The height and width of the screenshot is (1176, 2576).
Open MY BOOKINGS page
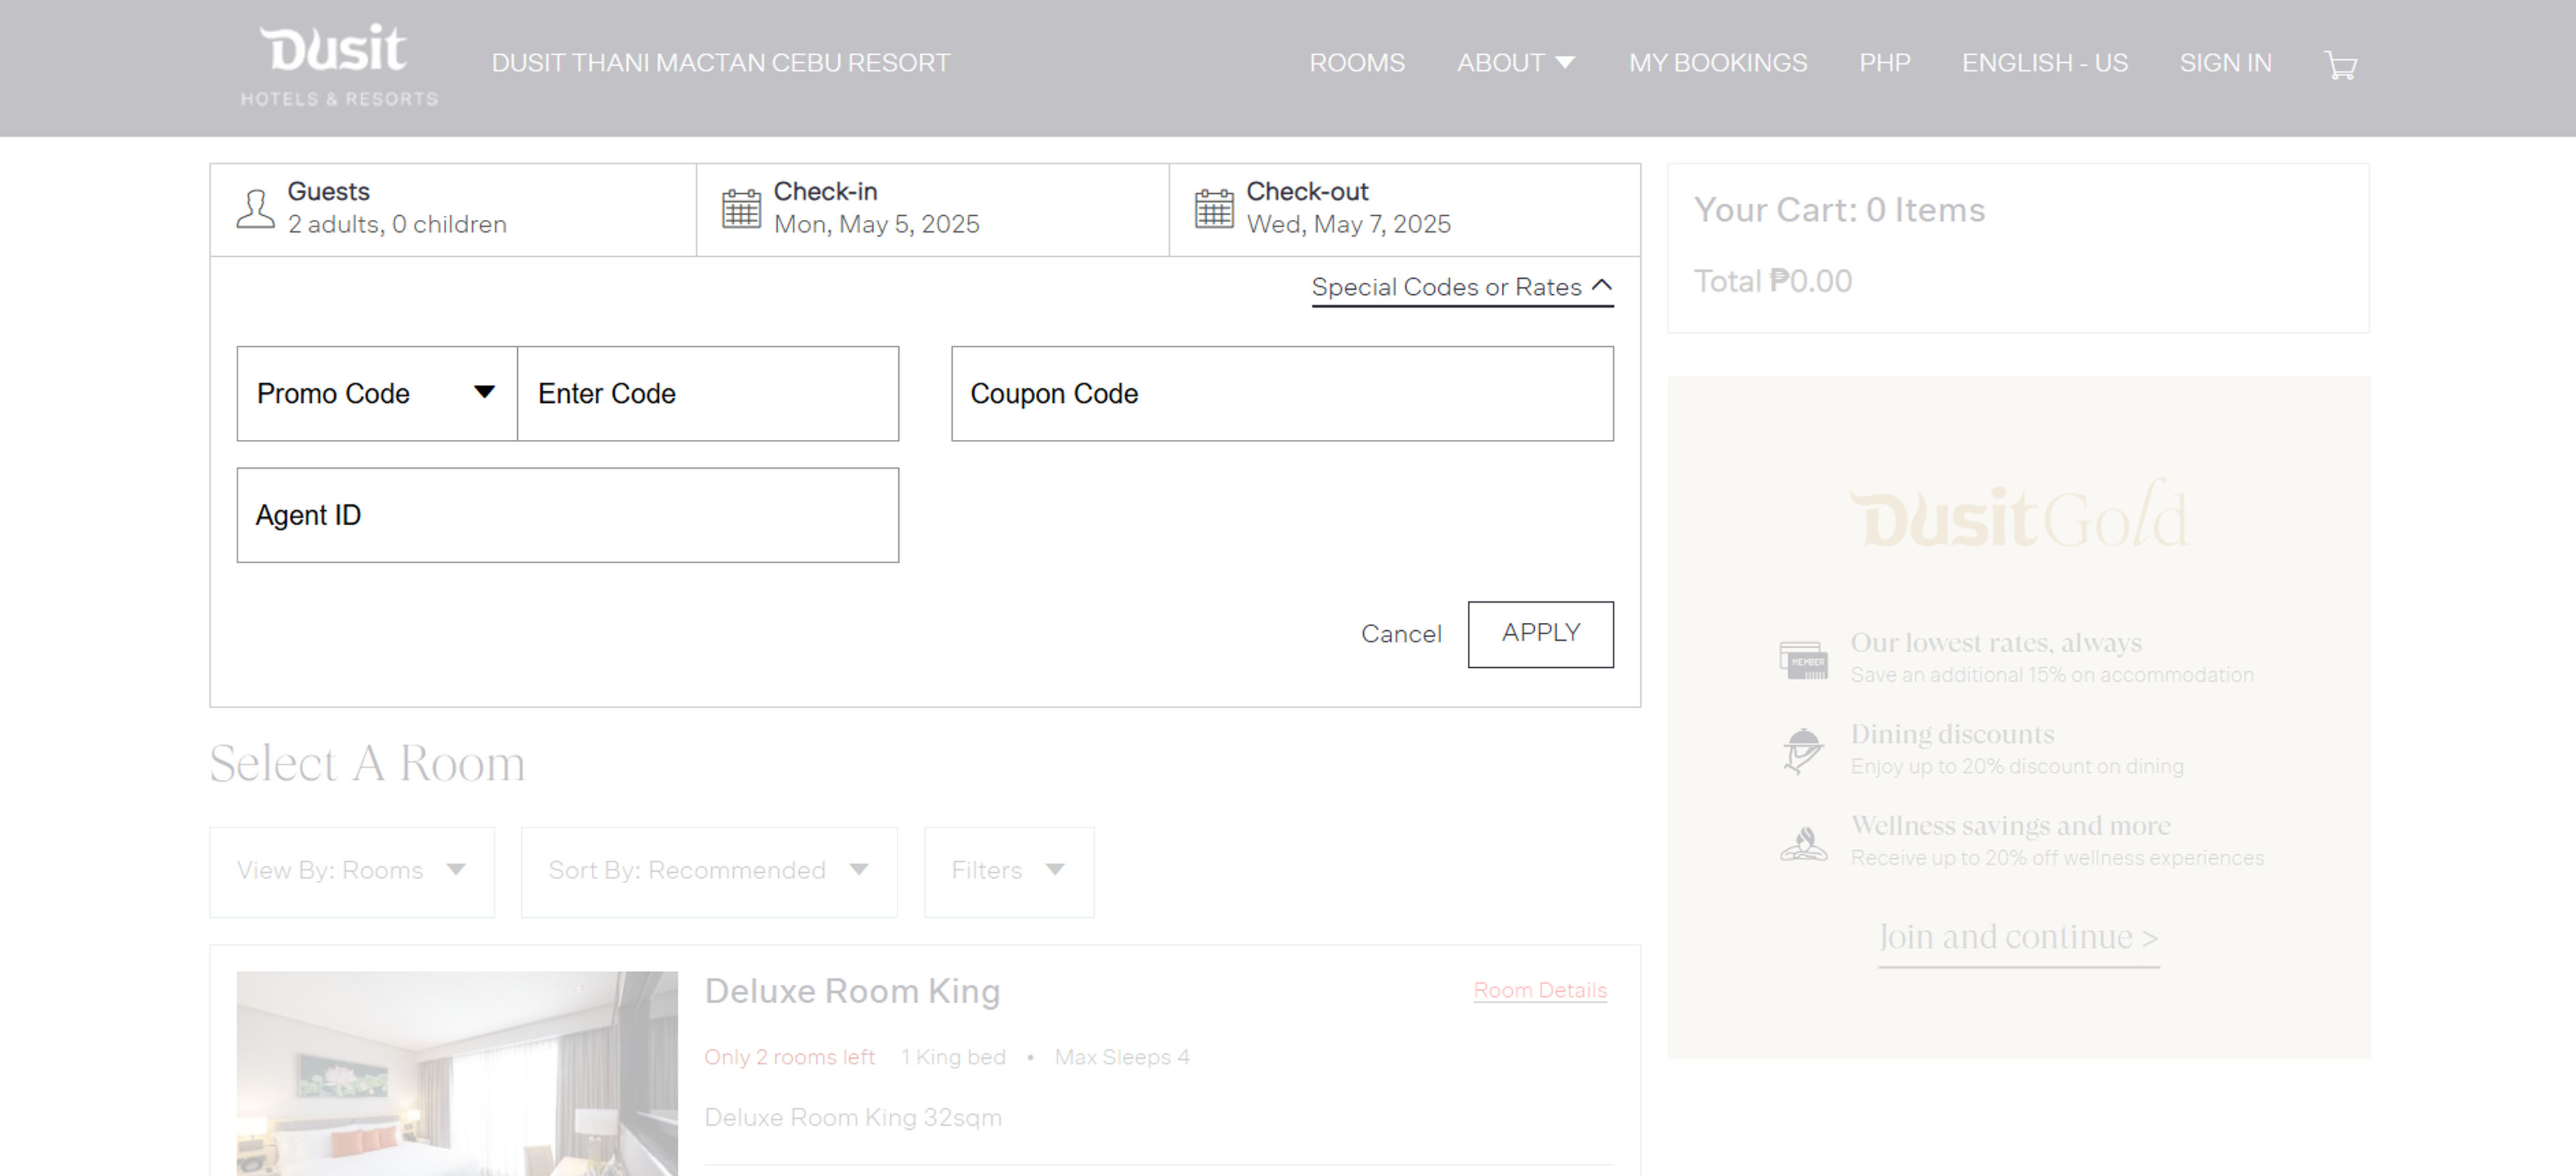[x=1718, y=63]
